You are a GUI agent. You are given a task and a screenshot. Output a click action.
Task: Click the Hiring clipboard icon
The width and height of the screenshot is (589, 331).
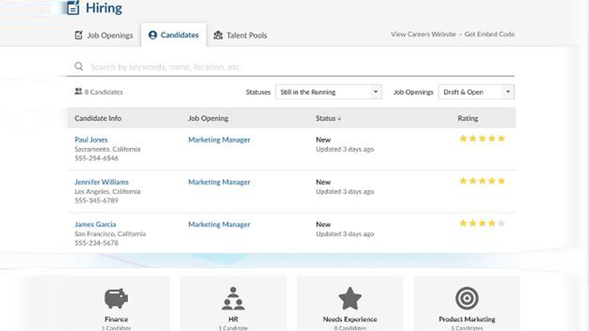tap(73, 8)
